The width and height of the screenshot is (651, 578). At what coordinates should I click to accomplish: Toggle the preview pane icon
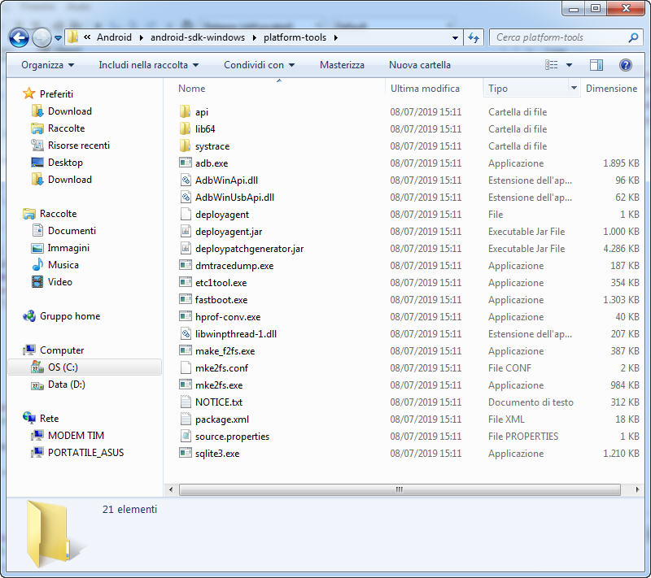(x=596, y=65)
